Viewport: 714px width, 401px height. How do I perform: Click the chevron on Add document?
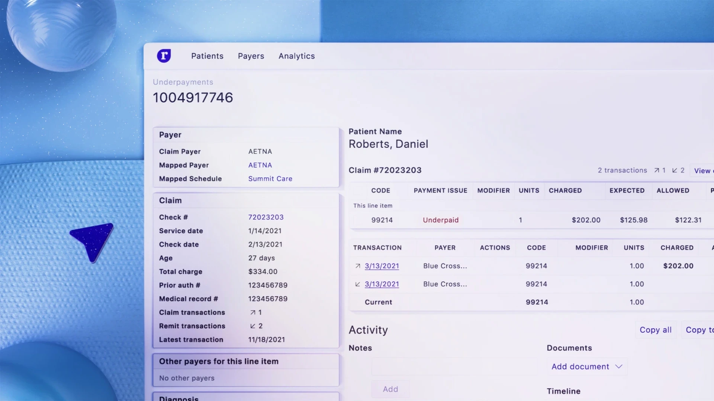(x=619, y=366)
